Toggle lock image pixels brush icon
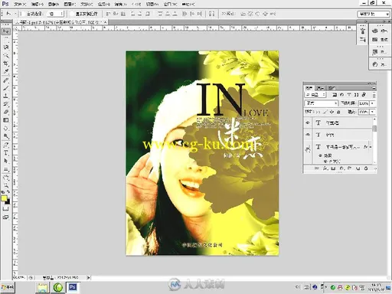The image size is (392, 294). (325, 112)
